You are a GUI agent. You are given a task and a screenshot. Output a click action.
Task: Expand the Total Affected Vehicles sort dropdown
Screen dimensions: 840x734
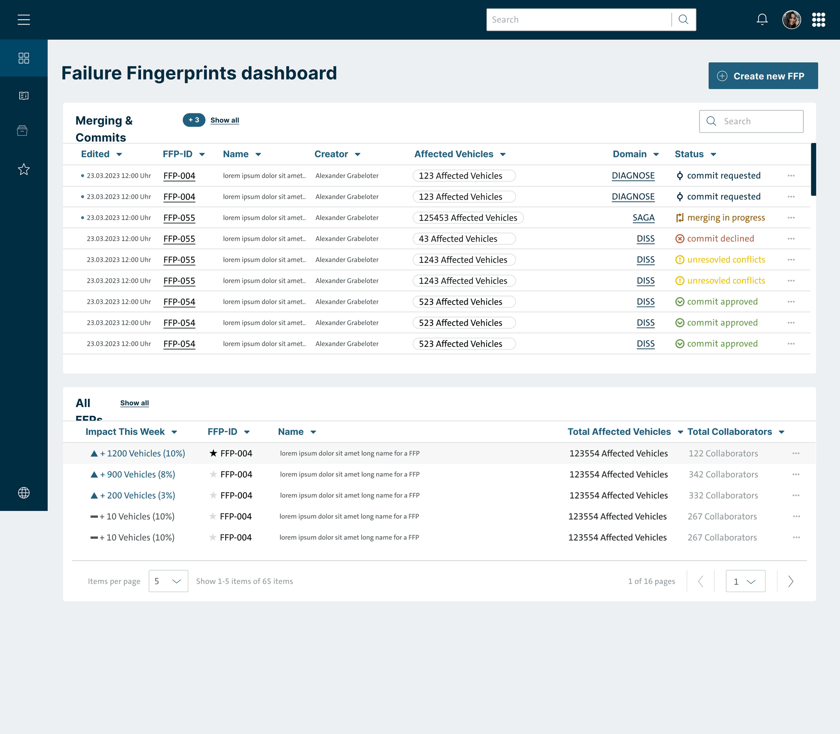[680, 432]
